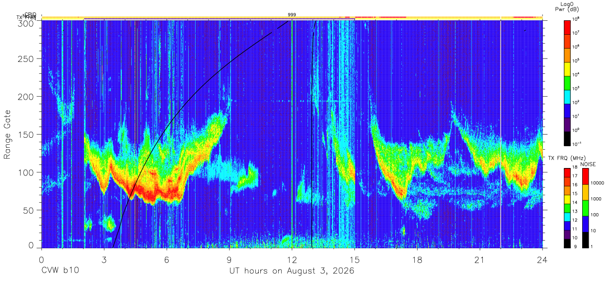This screenshot has height=281, width=610.
Task: Click the yellow segment of TX FRQ colorbar
Action: tap(567, 198)
